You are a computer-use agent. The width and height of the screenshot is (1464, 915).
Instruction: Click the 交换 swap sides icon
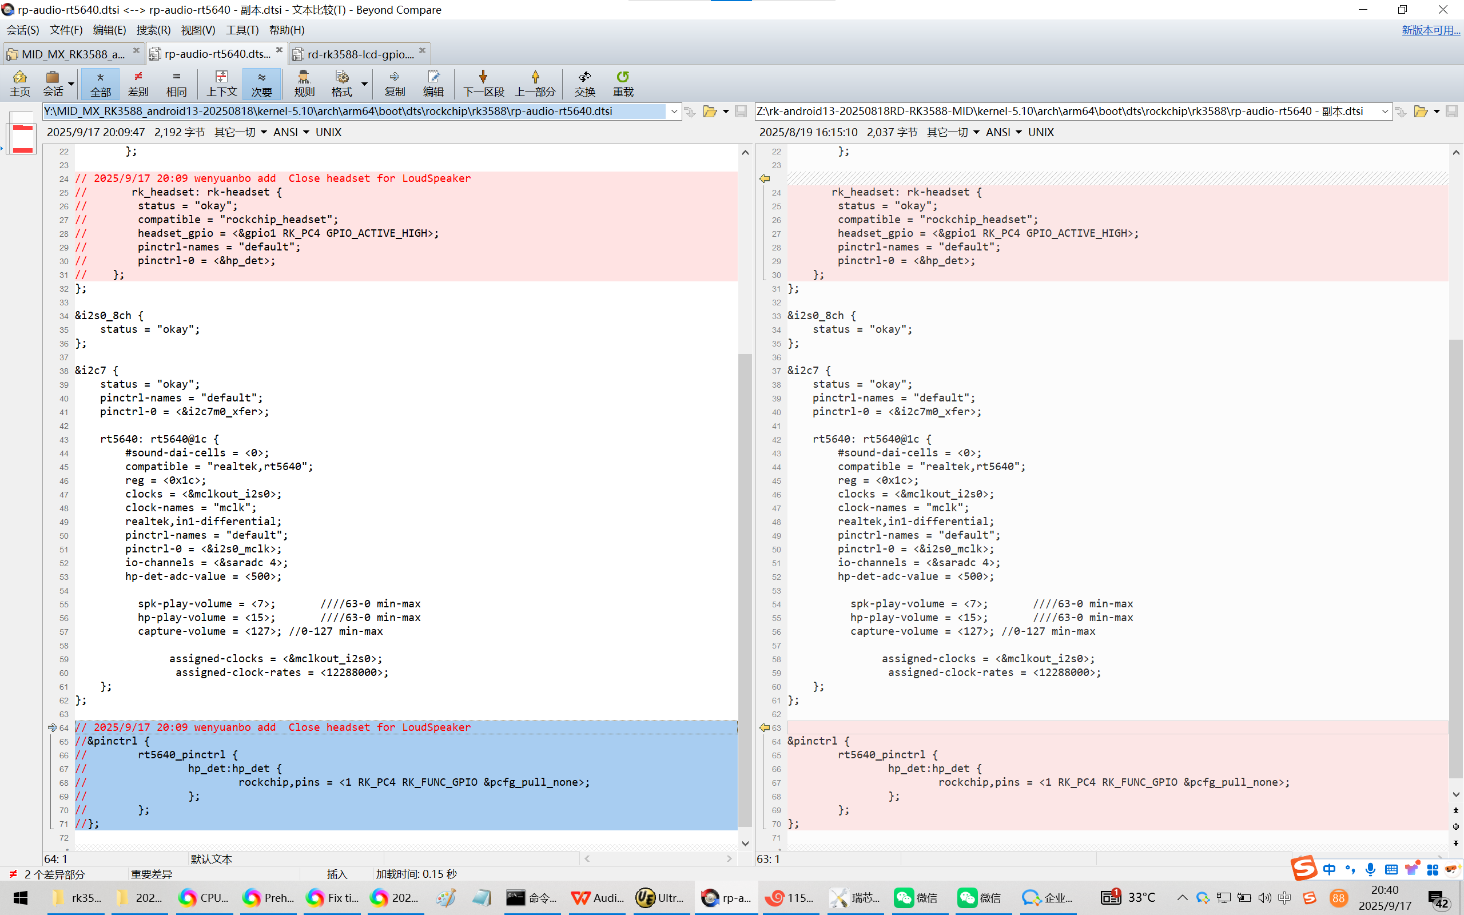click(x=584, y=83)
